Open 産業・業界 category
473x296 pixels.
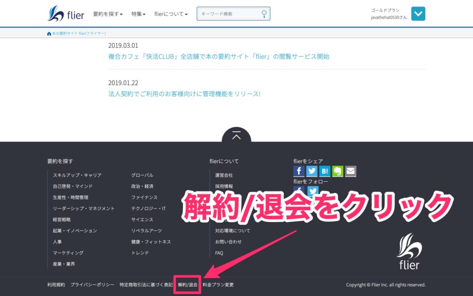click(x=64, y=264)
